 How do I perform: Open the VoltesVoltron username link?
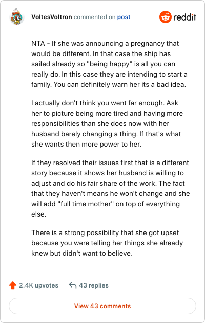click(x=52, y=17)
